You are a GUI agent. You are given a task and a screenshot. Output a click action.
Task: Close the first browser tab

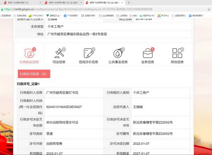[40, 3]
